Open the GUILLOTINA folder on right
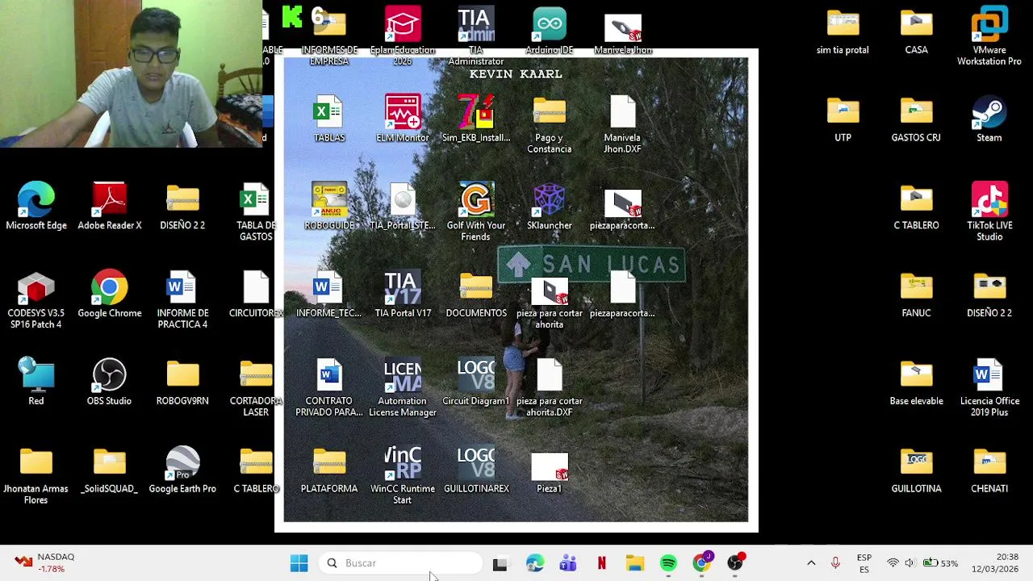1033x581 pixels. [916, 470]
